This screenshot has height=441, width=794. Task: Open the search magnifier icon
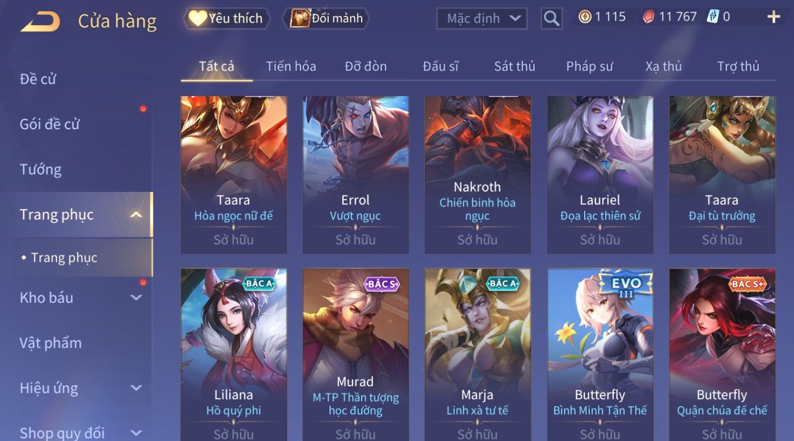point(551,18)
